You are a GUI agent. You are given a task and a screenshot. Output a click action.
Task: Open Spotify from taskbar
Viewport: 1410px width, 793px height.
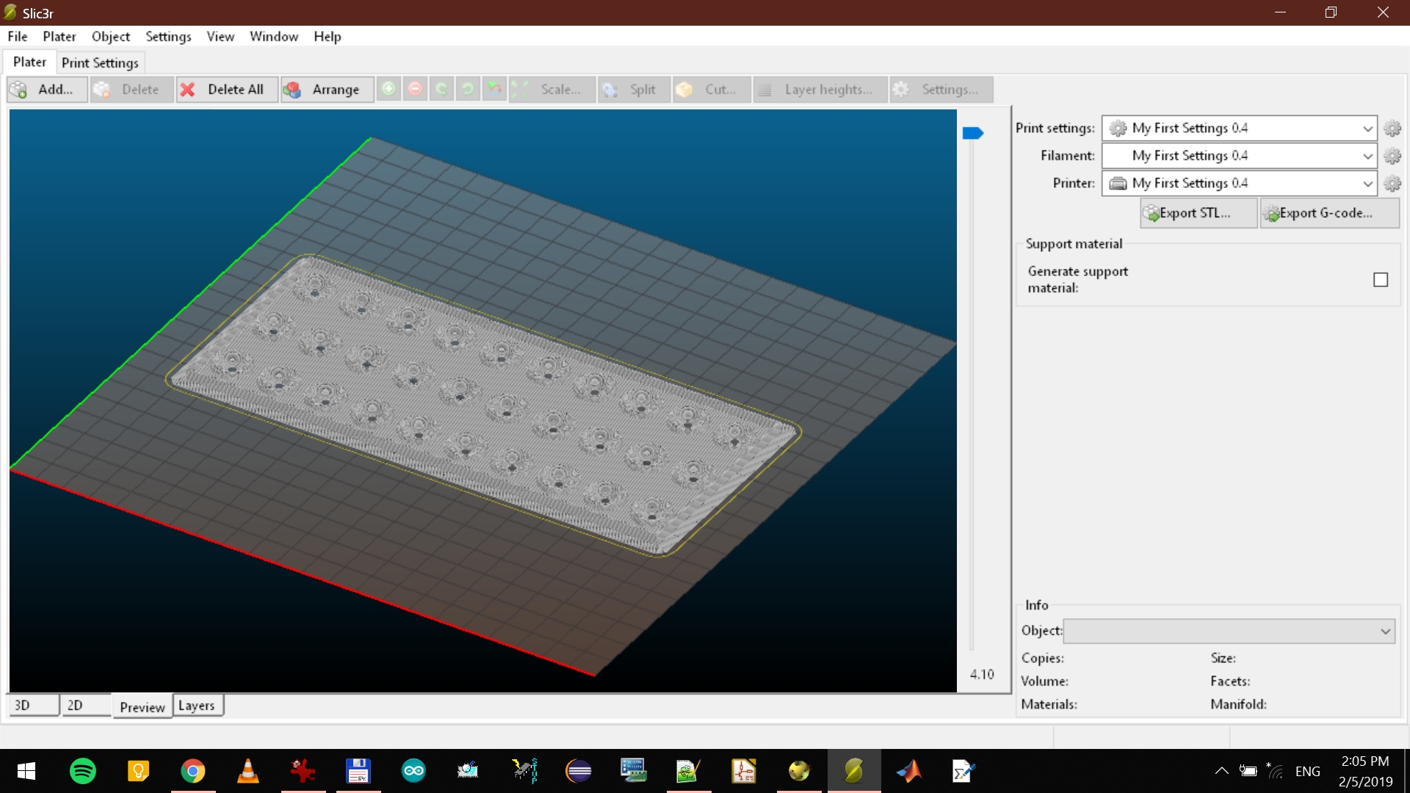click(83, 771)
